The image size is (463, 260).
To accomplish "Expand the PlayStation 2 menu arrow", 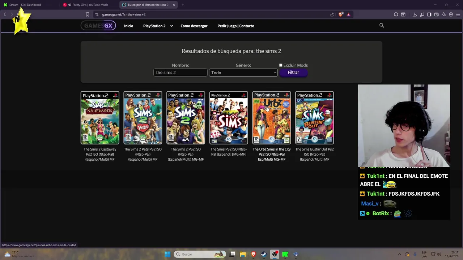I will [171, 26].
